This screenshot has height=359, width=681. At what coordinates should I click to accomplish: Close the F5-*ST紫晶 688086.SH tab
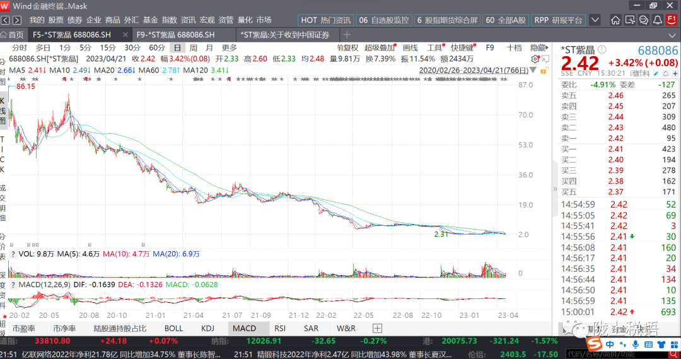[x=125, y=34]
